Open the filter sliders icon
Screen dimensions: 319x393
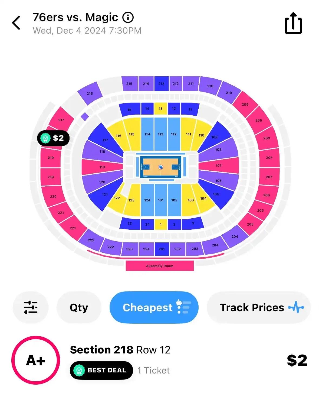(x=31, y=307)
